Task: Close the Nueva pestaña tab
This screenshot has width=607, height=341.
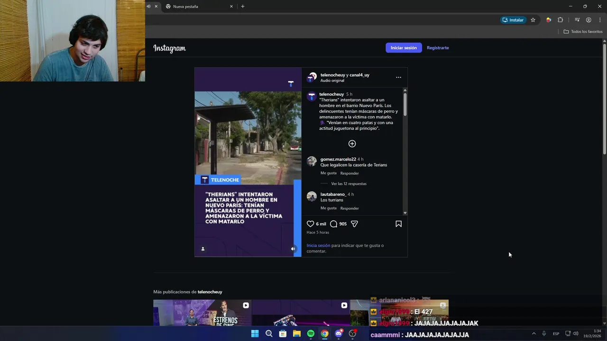Action: click(x=231, y=7)
